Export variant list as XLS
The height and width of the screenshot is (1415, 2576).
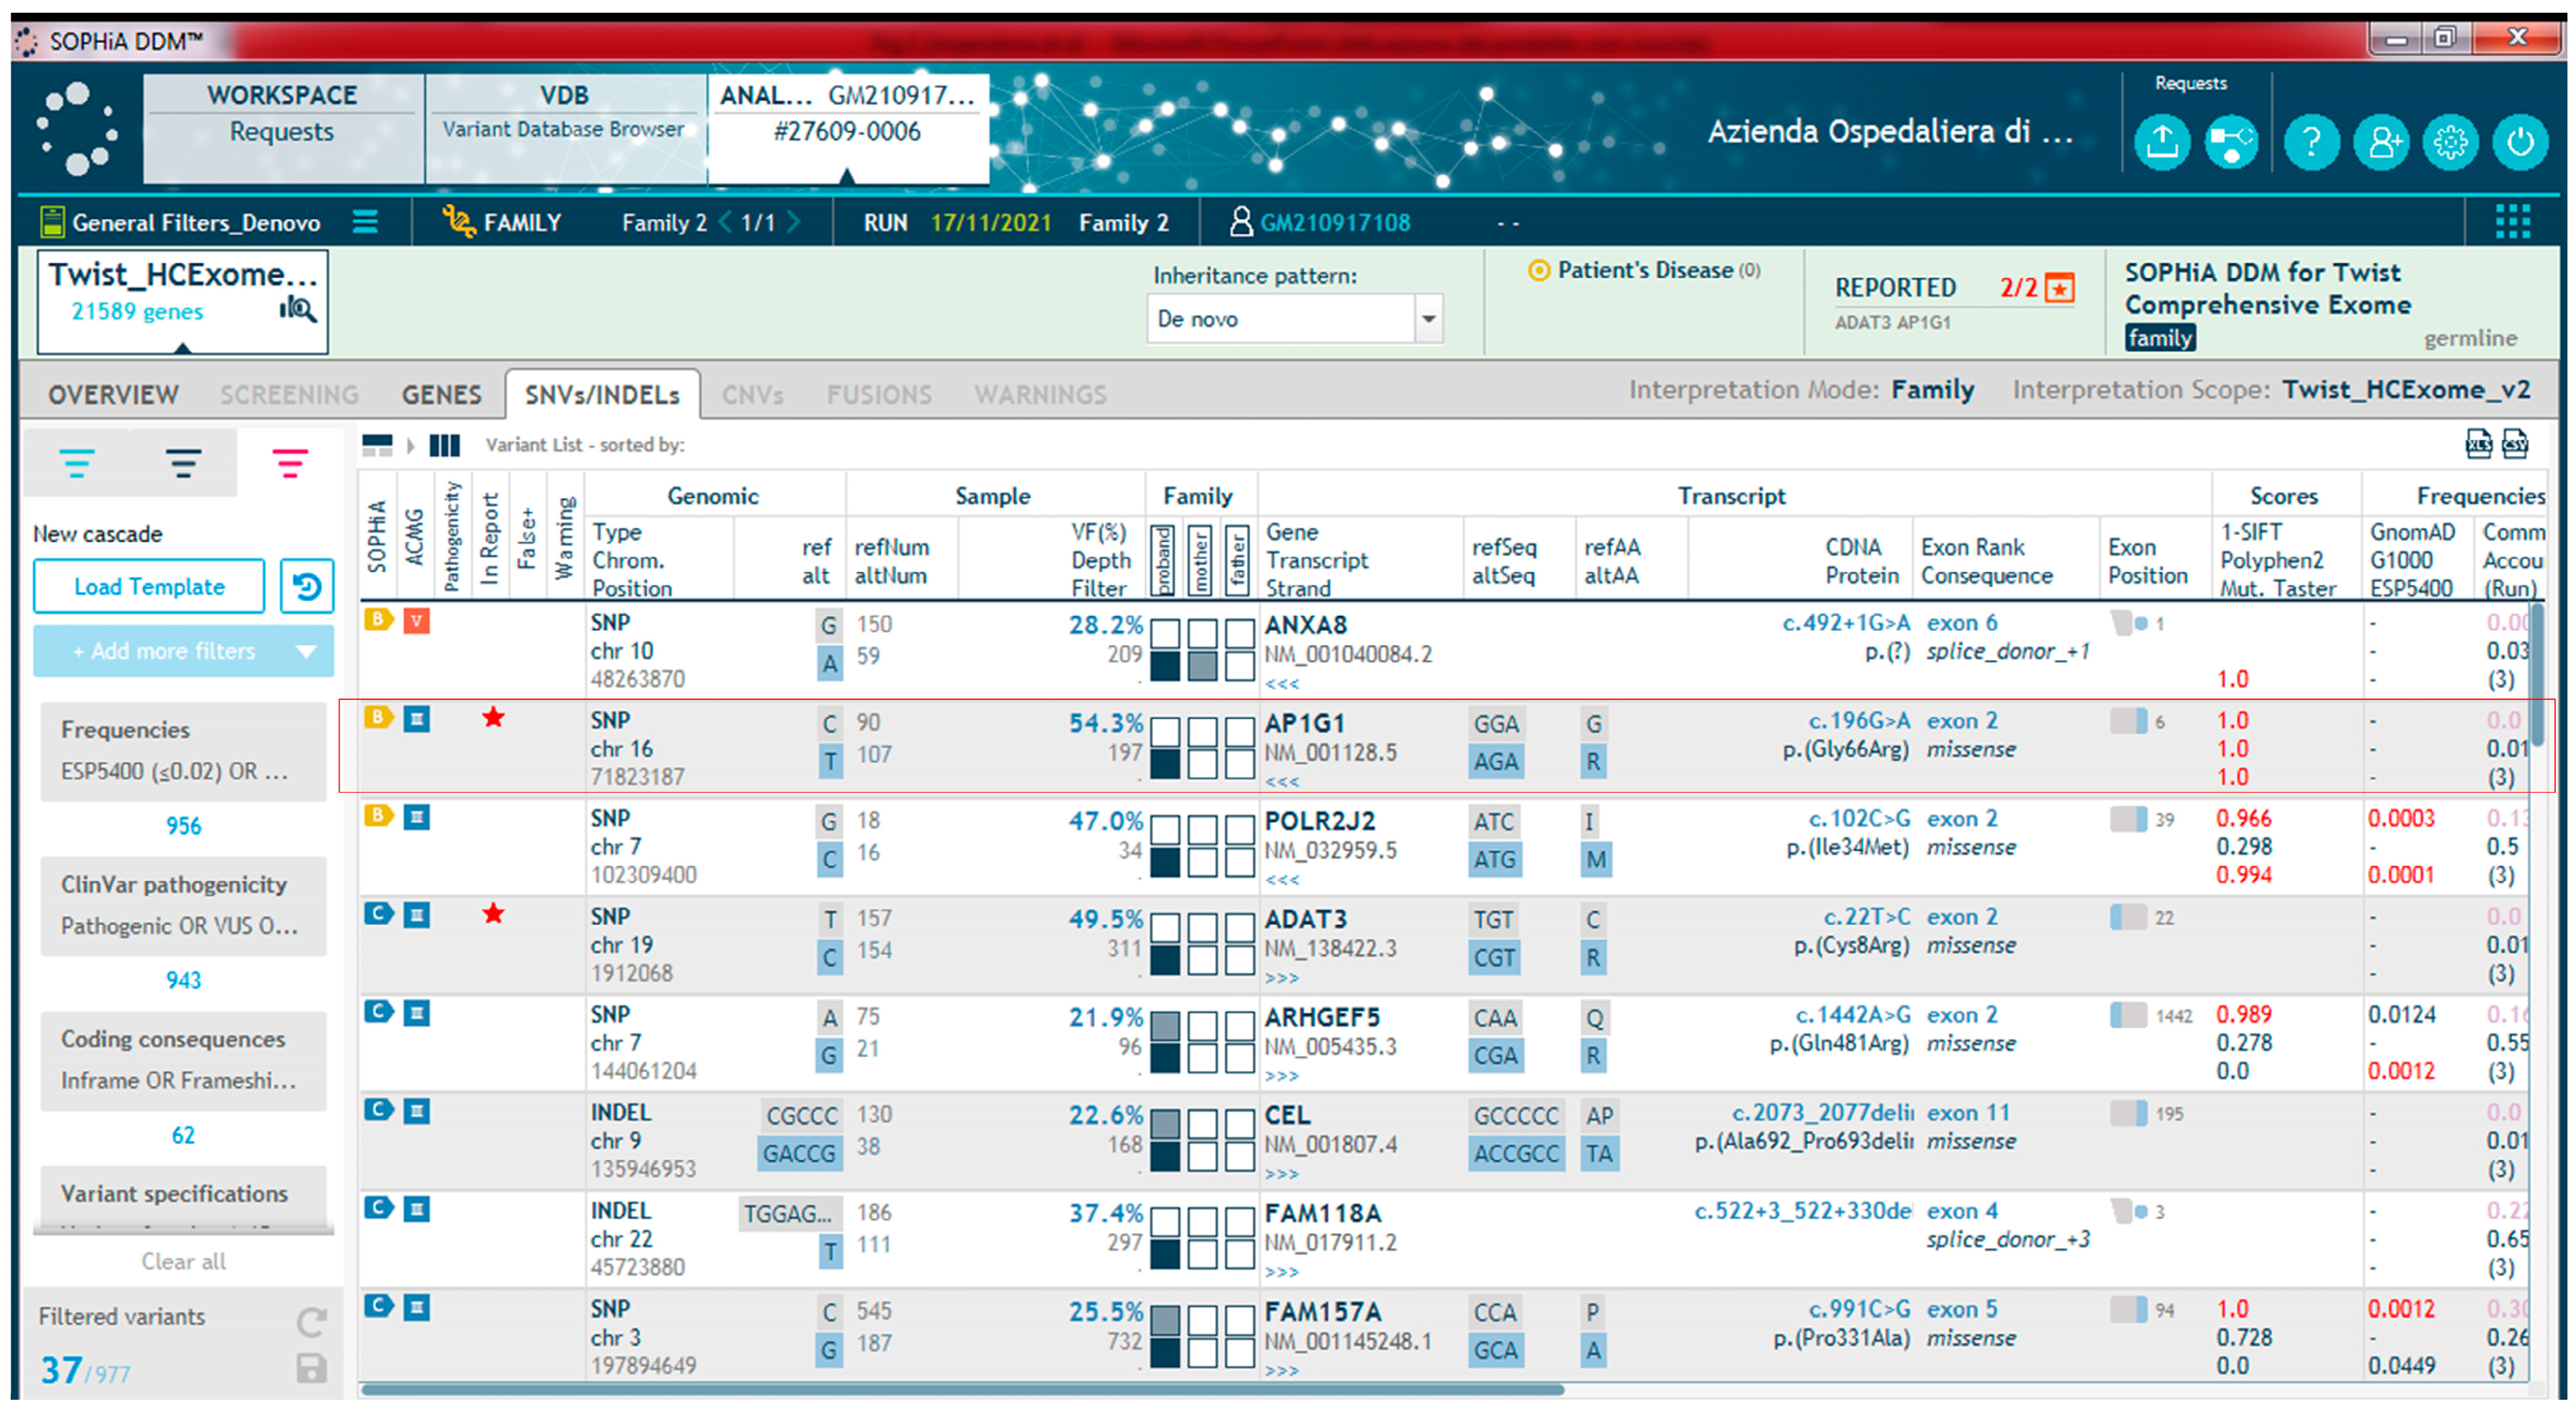click(x=2478, y=444)
